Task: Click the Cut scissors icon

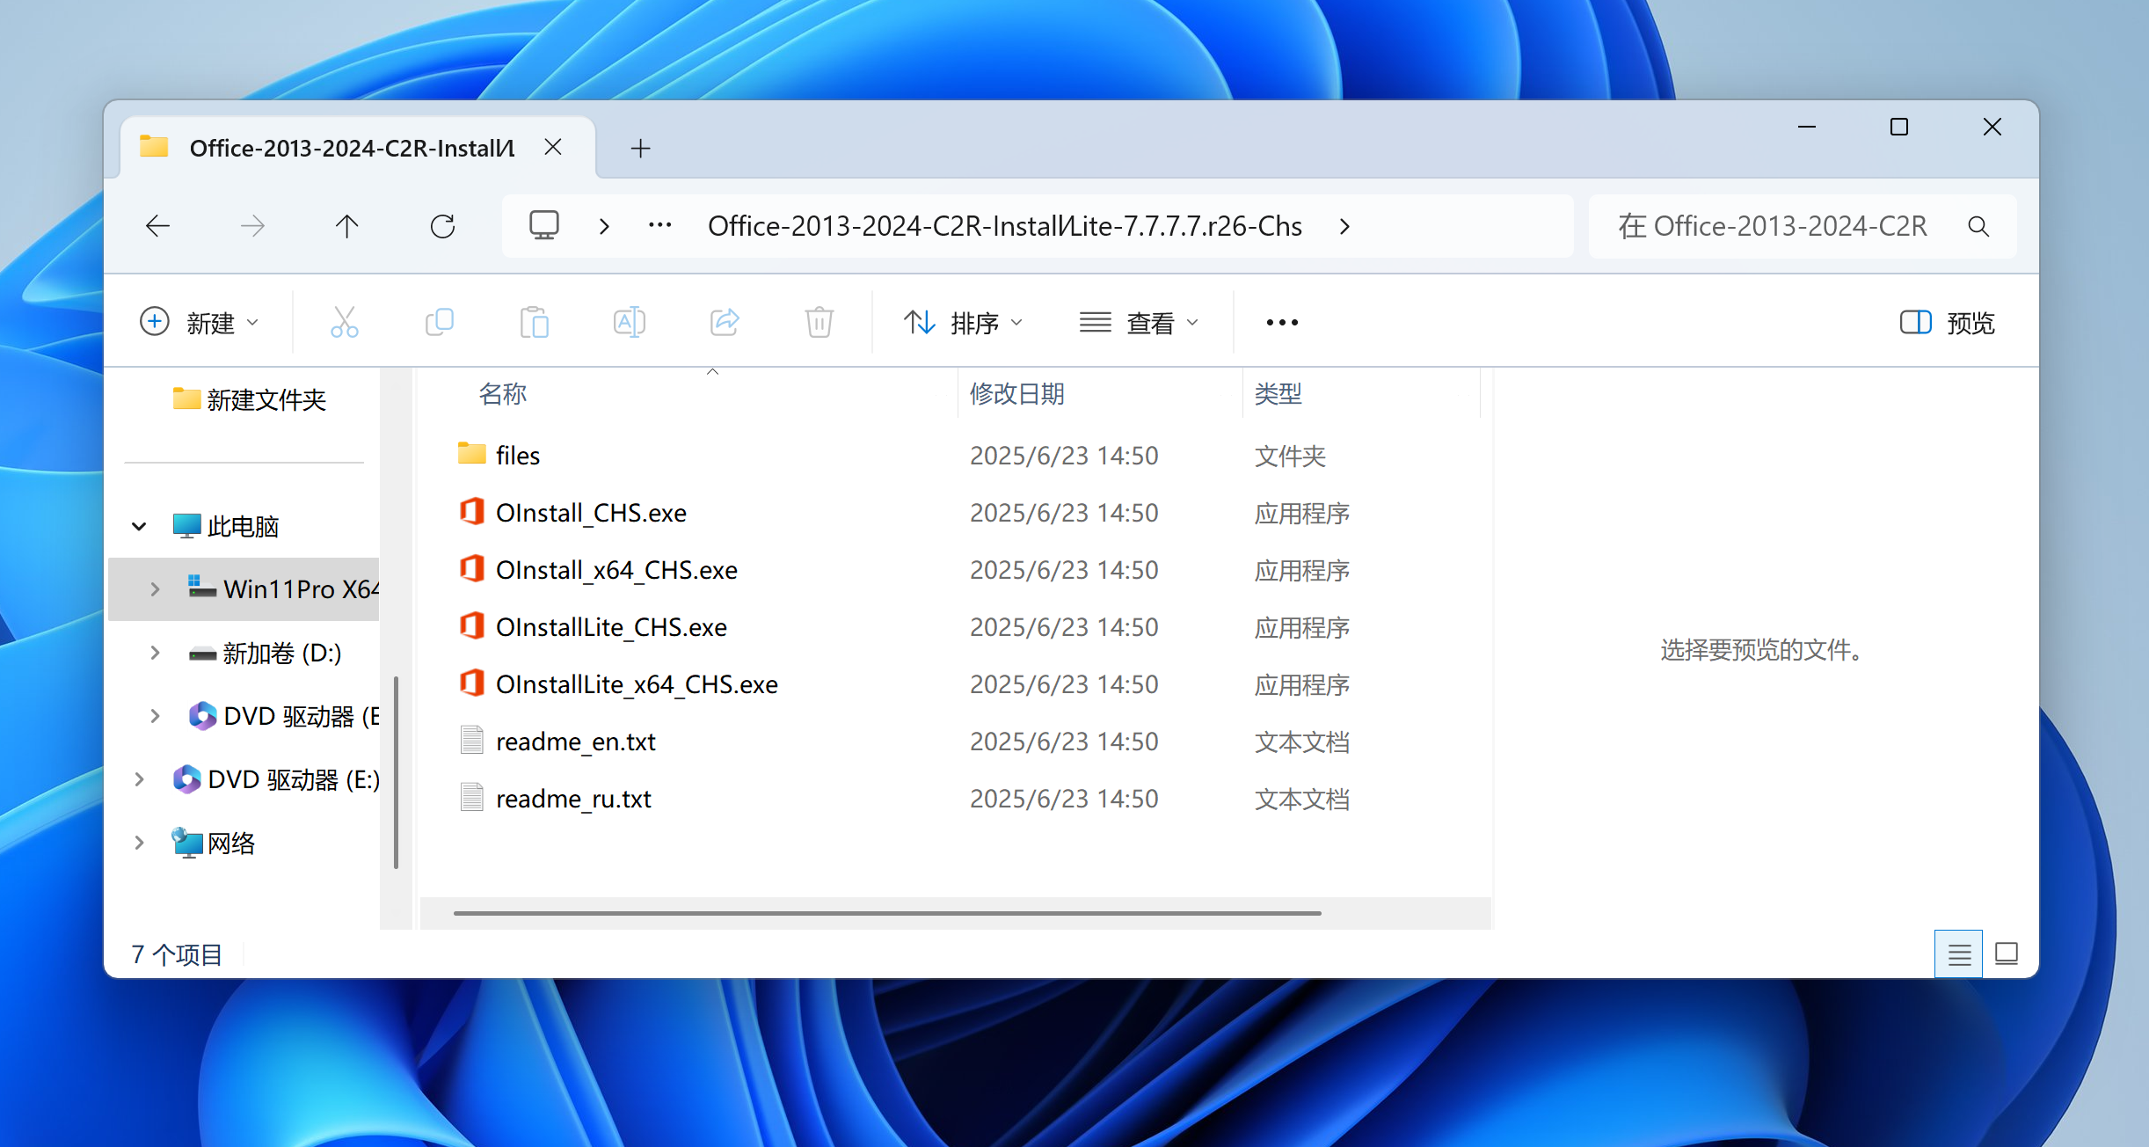Action: click(x=344, y=323)
